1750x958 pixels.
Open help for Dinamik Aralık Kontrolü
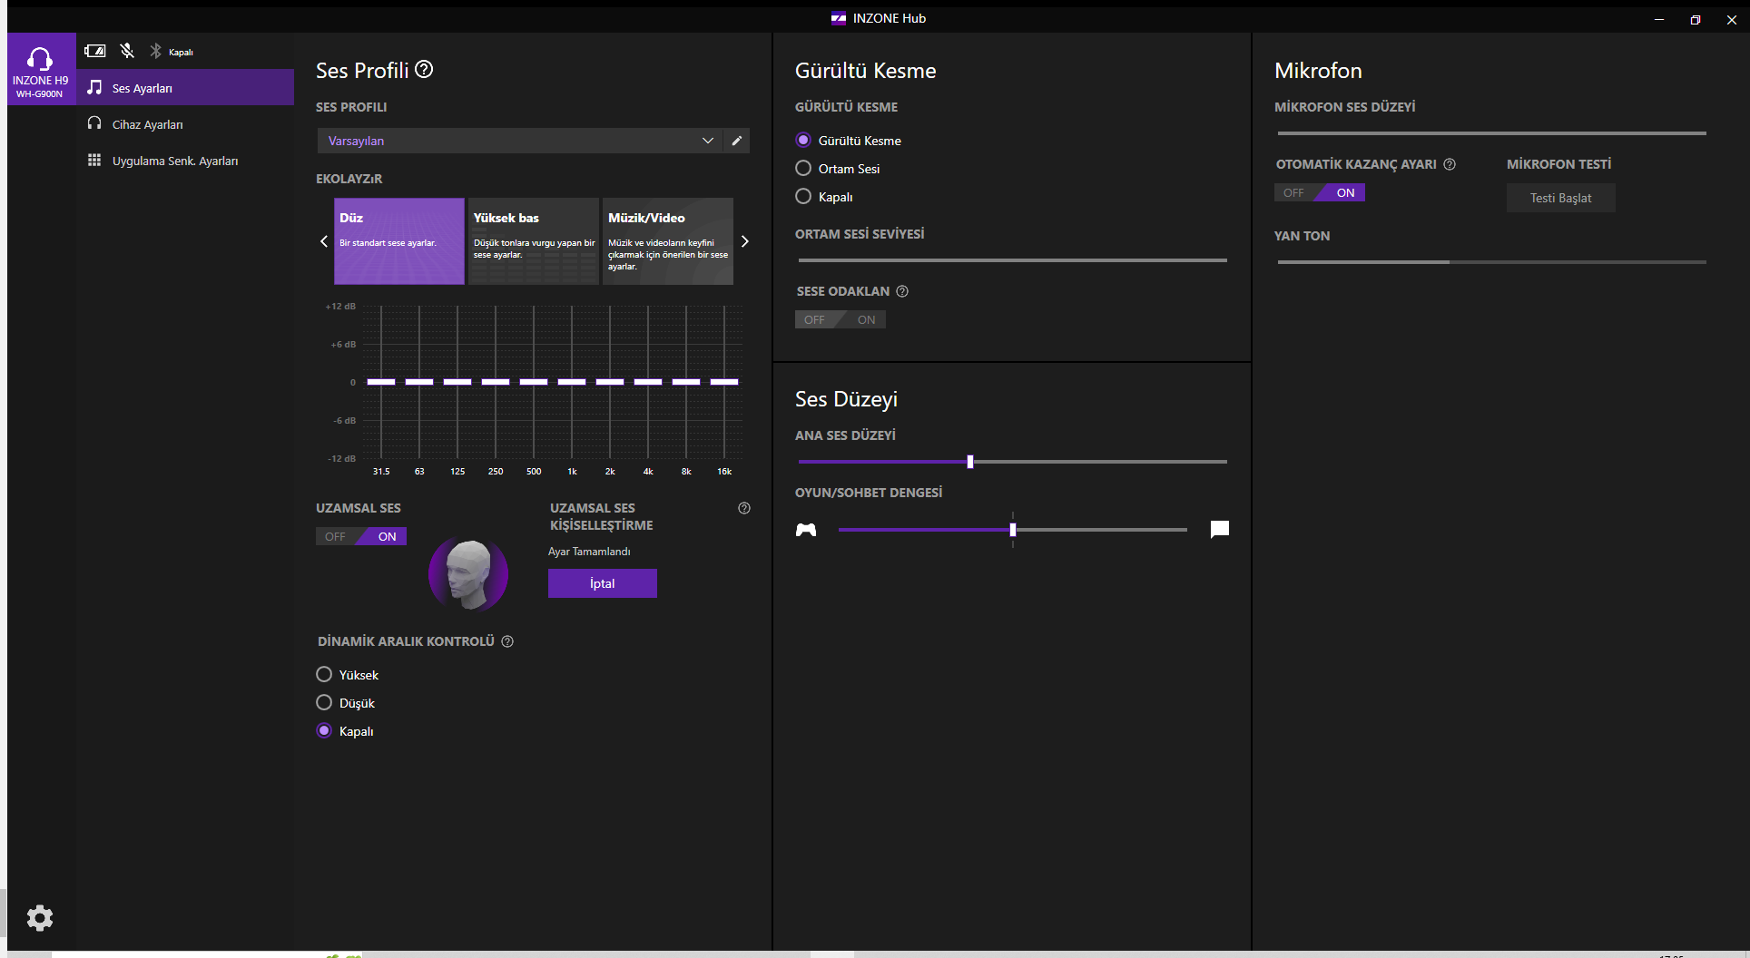pos(507,641)
